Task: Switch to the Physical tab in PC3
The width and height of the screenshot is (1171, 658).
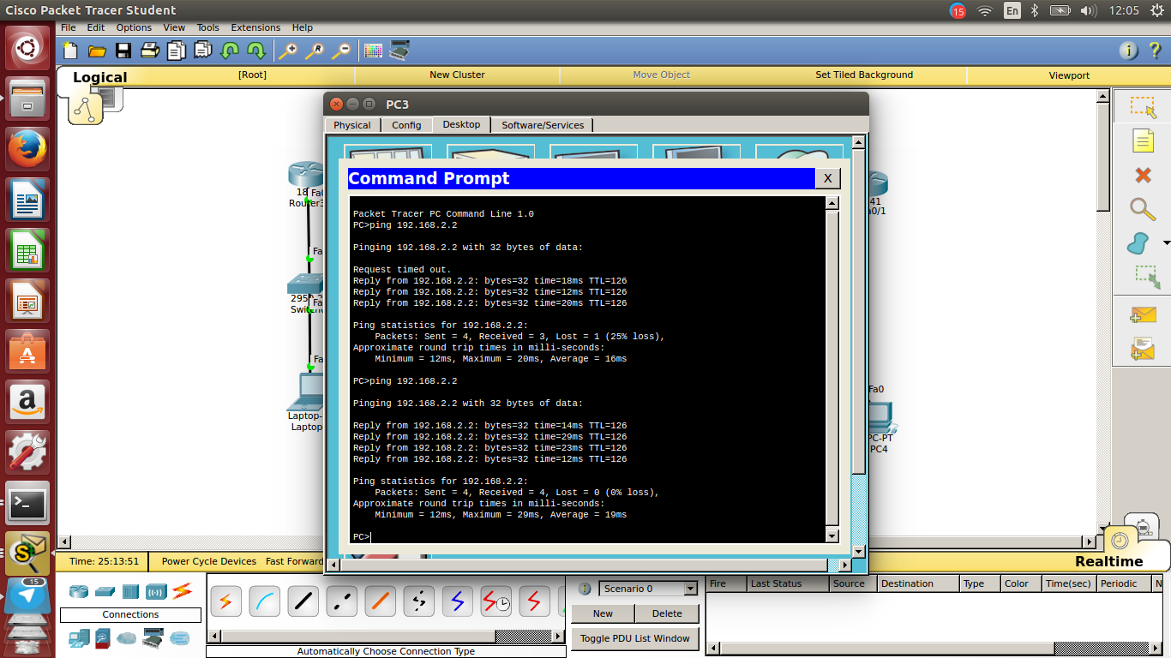Action: click(x=352, y=125)
